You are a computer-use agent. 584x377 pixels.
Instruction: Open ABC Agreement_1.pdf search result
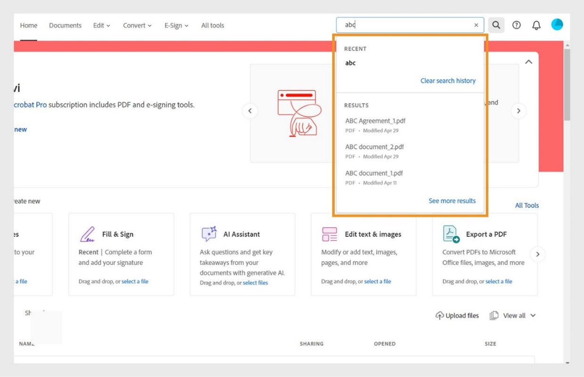point(375,121)
